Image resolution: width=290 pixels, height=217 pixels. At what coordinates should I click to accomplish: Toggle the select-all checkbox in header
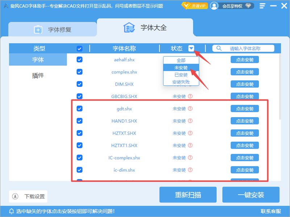[x=79, y=49]
